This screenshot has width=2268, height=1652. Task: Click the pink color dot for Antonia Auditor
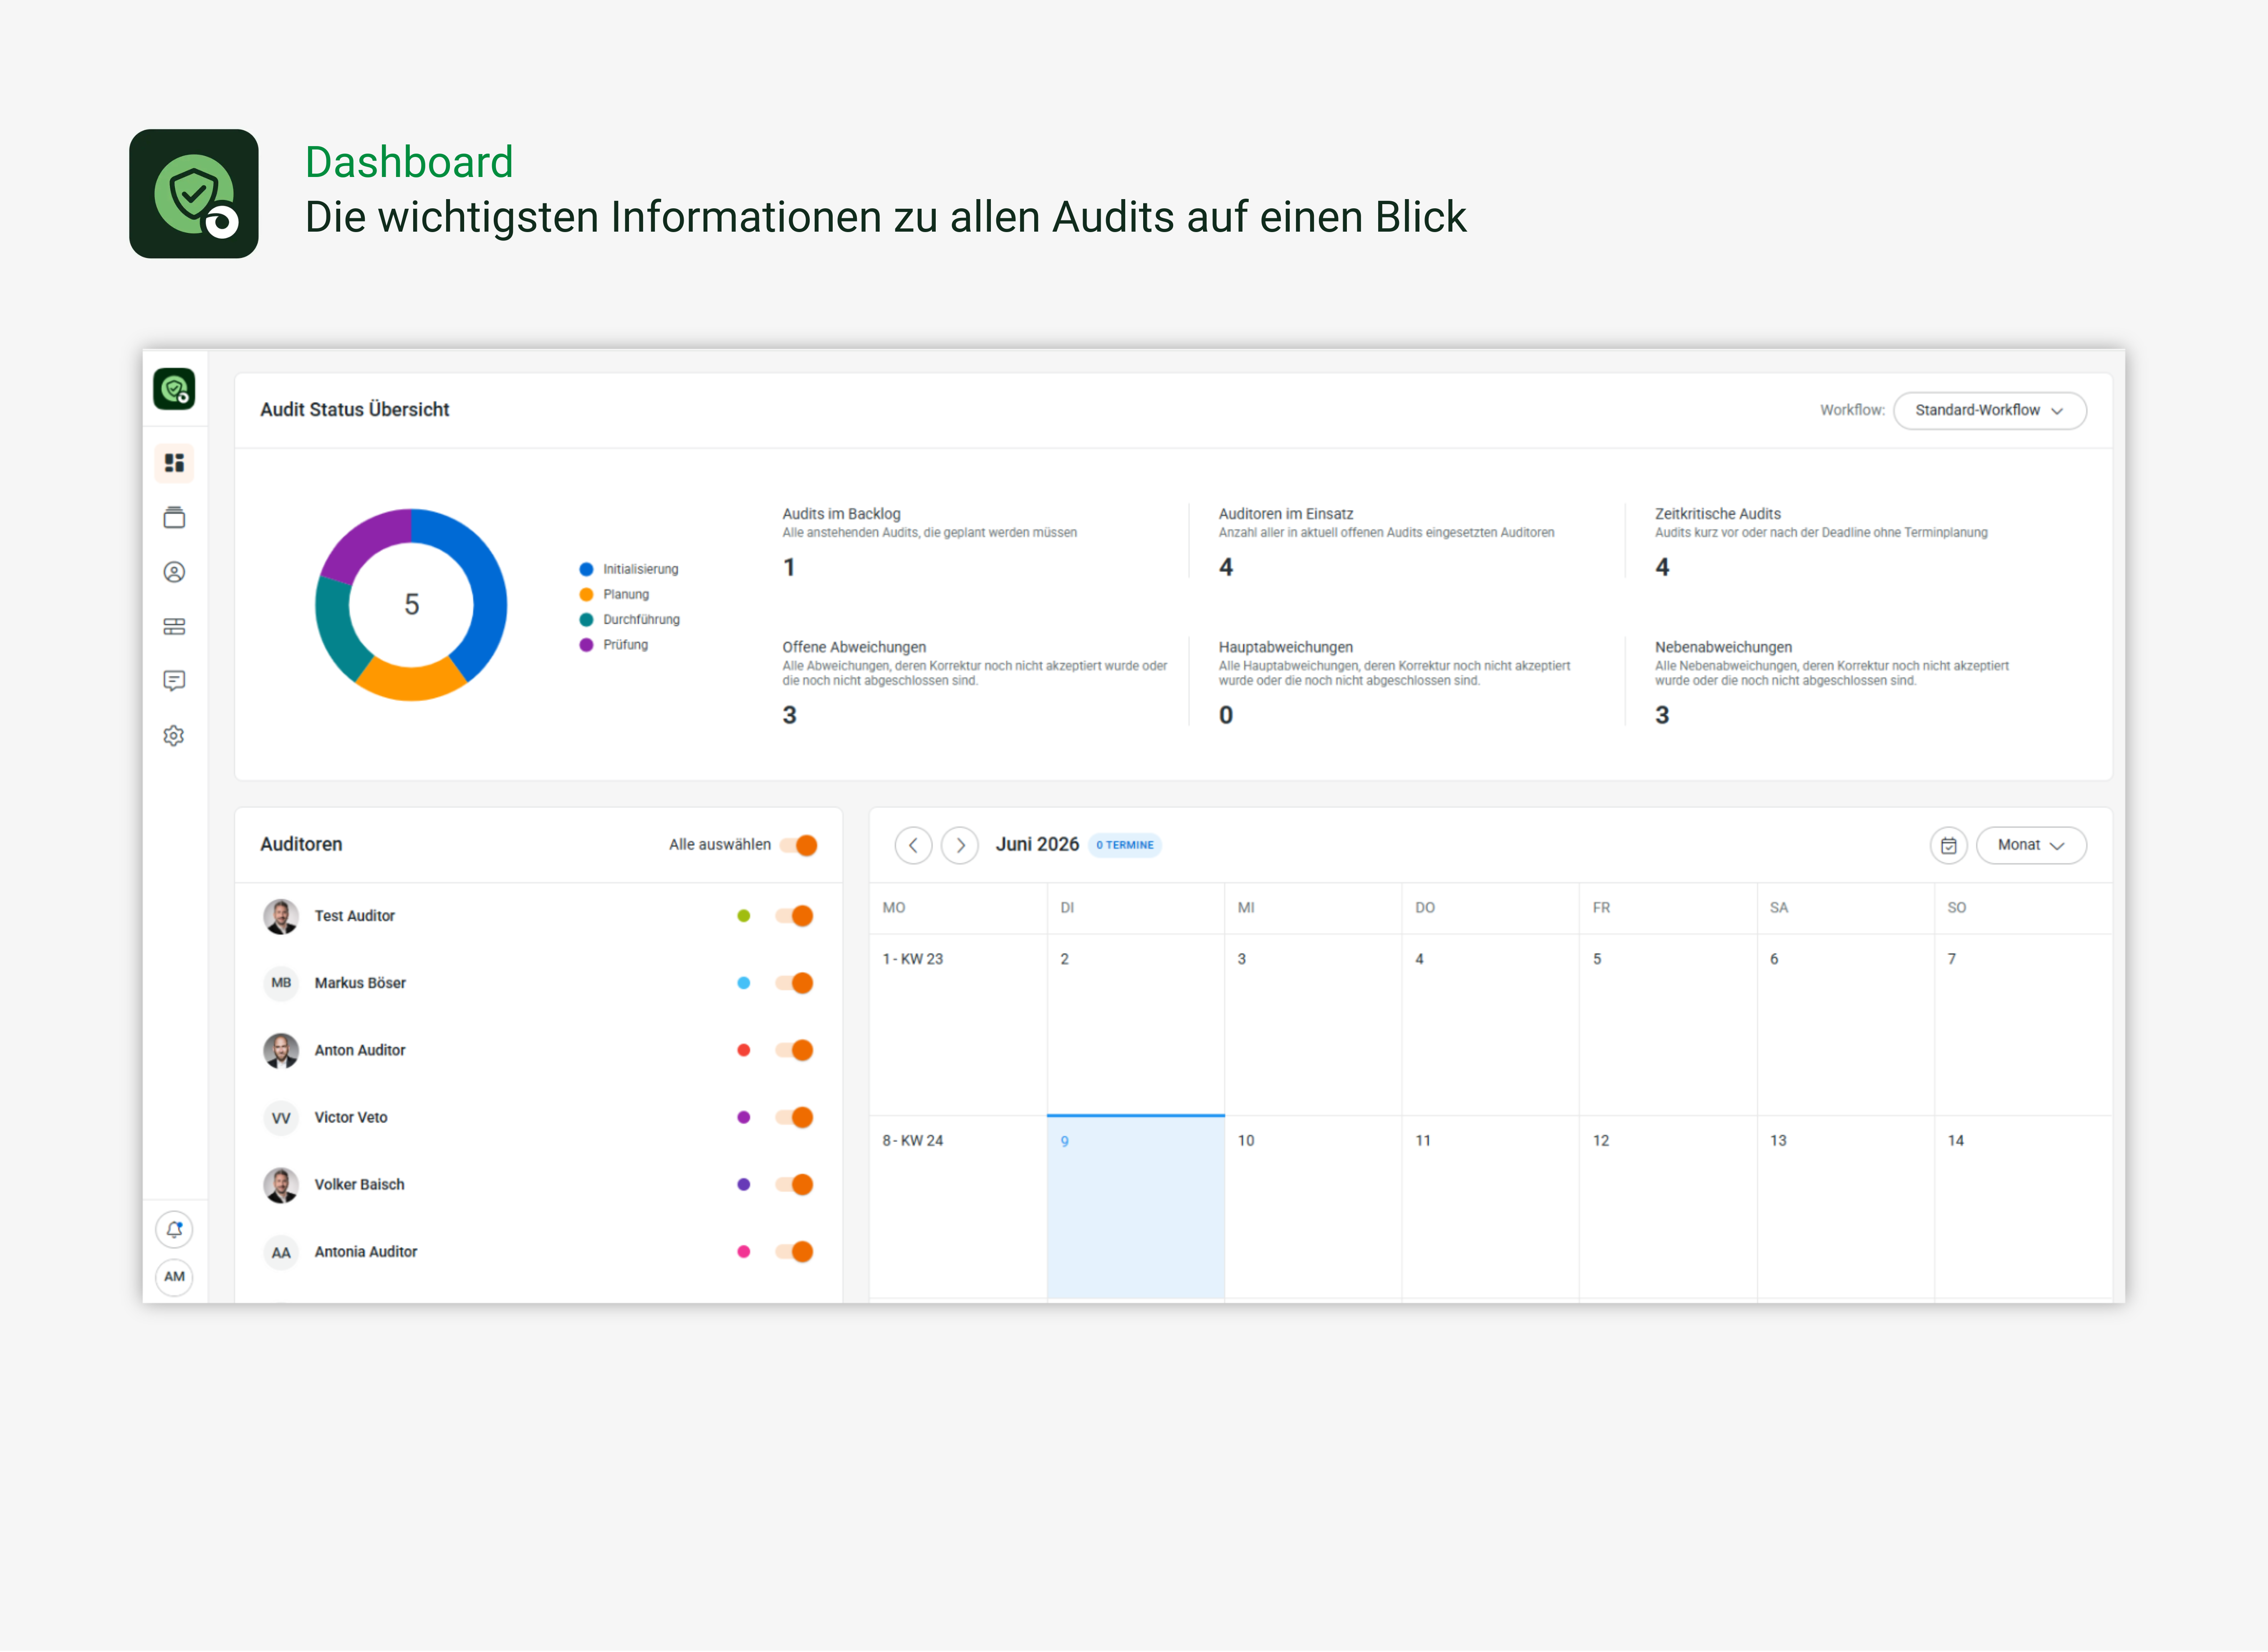(x=744, y=1252)
